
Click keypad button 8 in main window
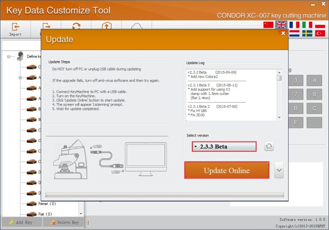[314, 94]
